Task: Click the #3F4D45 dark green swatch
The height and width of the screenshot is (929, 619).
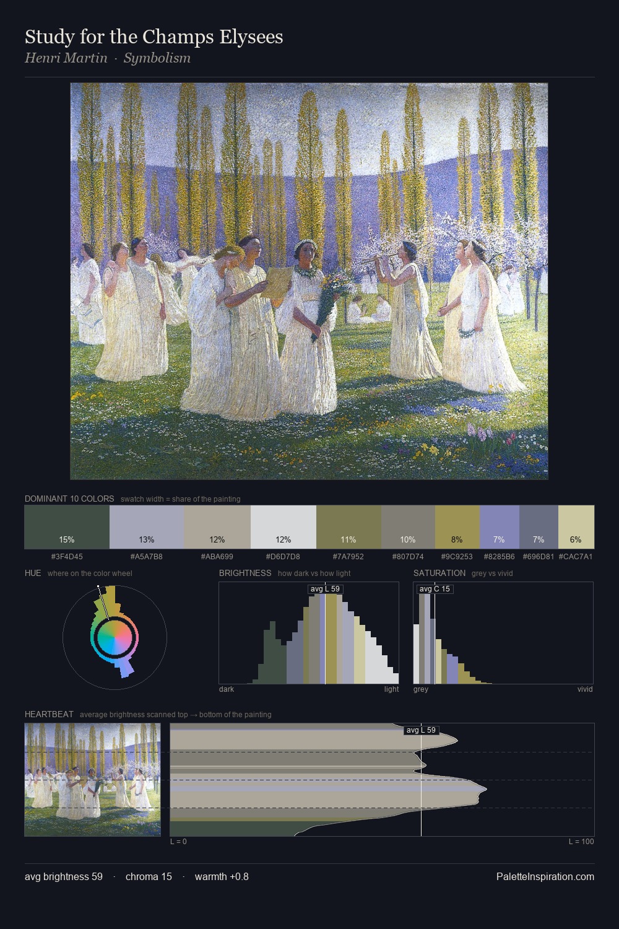Action: [x=67, y=527]
